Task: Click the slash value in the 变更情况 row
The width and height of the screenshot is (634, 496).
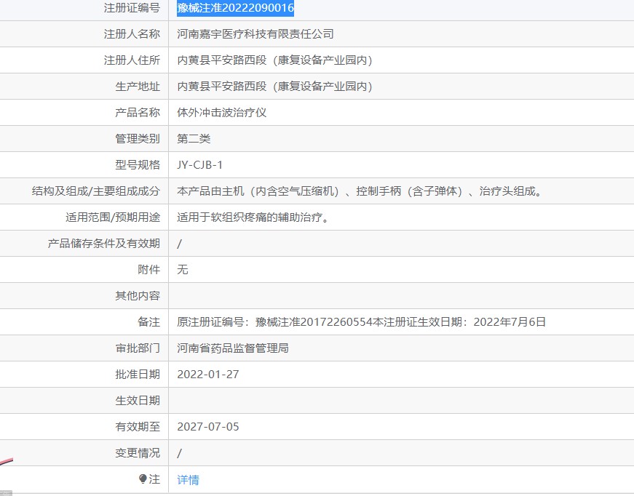Action: pyautogui.click(x=180, y=453)
